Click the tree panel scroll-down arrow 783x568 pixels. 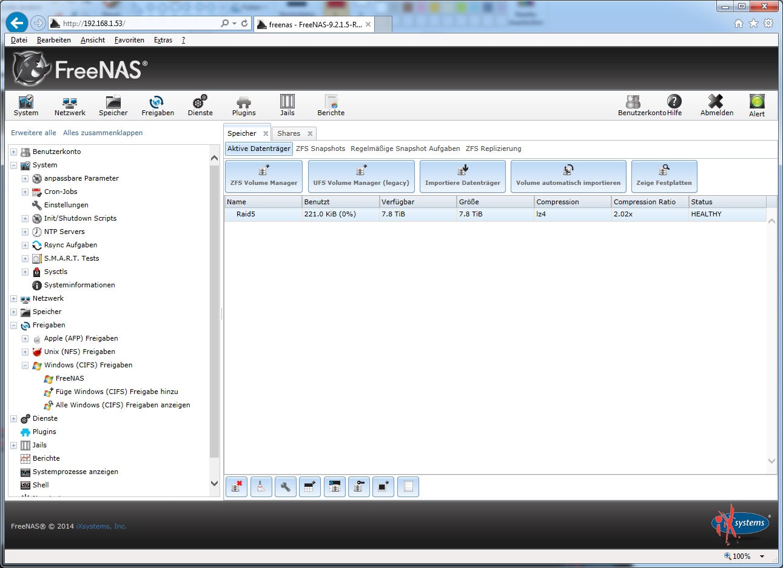[x=214, y=483]
